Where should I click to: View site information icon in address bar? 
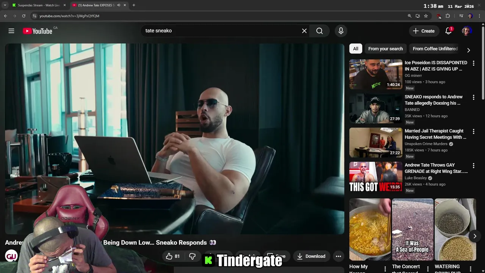click(34, 16)
